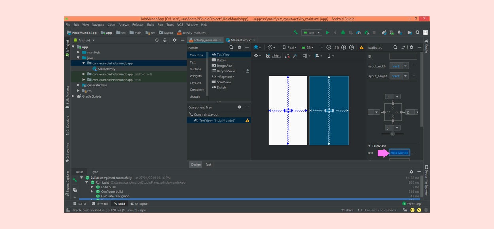The image size is (494, 229).
Task: Collapse the app folder in project tree
Action: [x=73, y=47]
